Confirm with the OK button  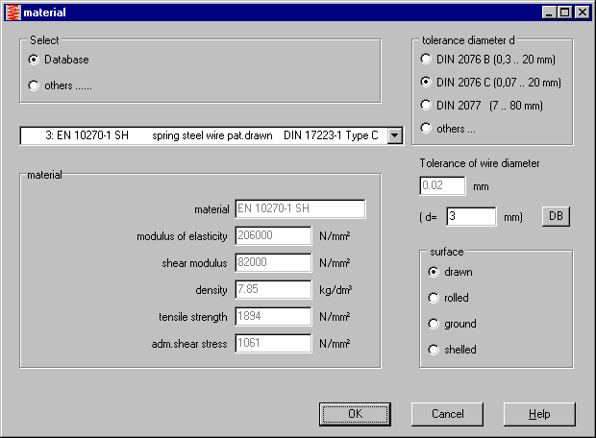pos(355,414)
